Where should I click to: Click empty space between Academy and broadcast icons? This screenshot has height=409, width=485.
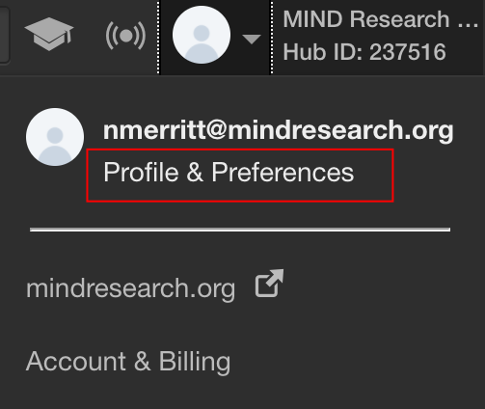90,36
